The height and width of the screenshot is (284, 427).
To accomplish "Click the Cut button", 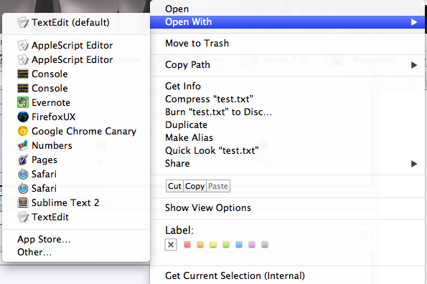I will (x=174, y=186).
